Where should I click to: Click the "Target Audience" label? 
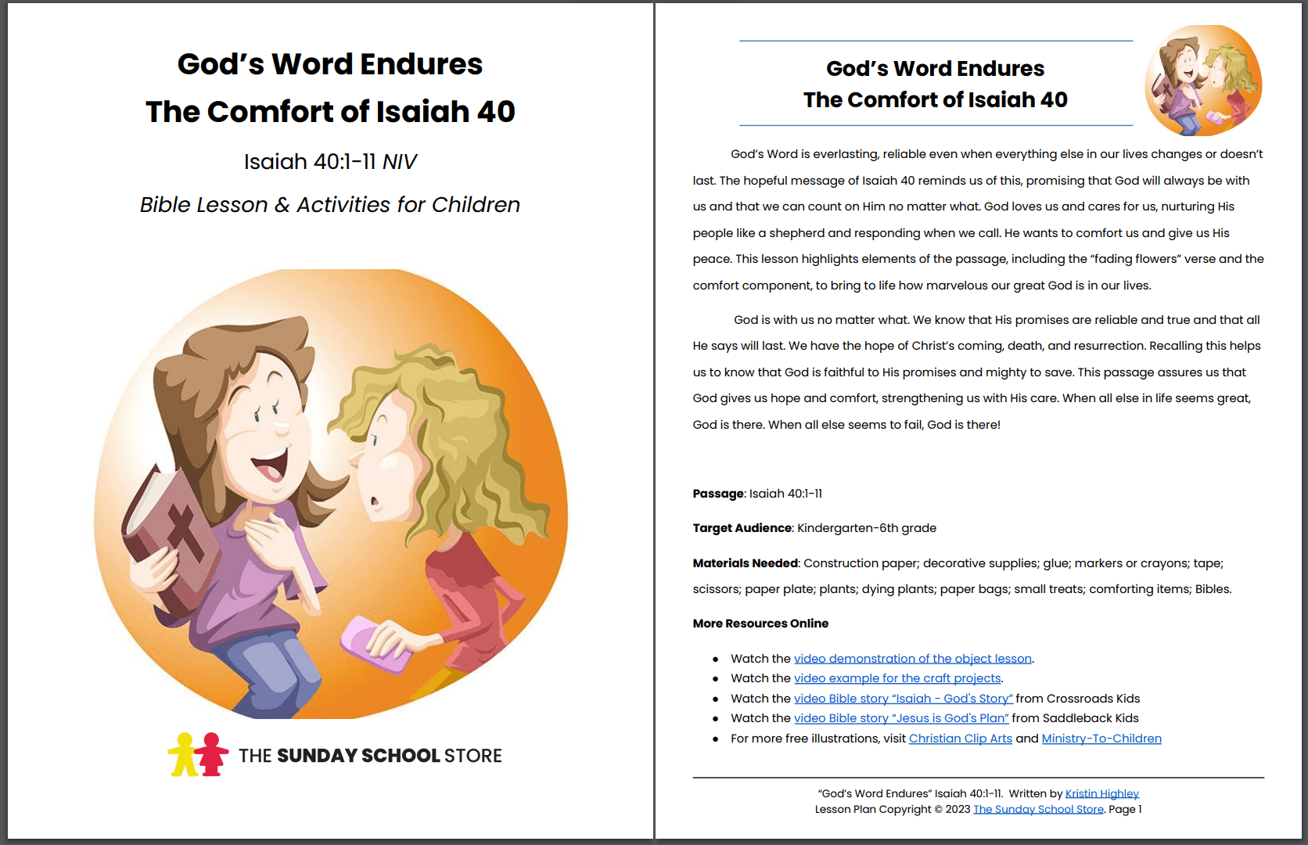[742, 528]
